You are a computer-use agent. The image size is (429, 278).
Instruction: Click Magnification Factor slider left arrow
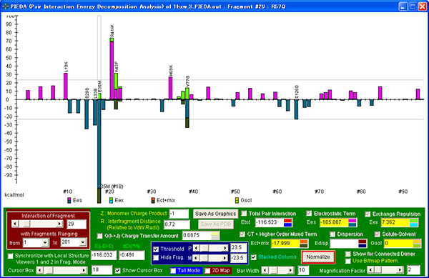(370, 270)
